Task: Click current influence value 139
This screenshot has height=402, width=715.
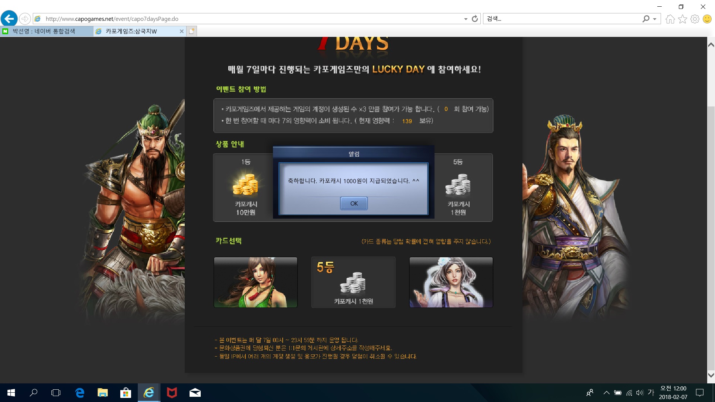Action: coord(407,121)
